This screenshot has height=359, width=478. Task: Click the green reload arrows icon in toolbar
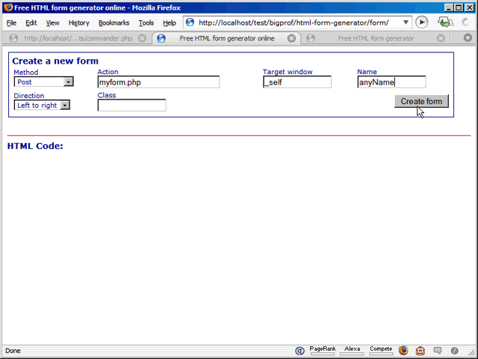click(x=445, y=22)
